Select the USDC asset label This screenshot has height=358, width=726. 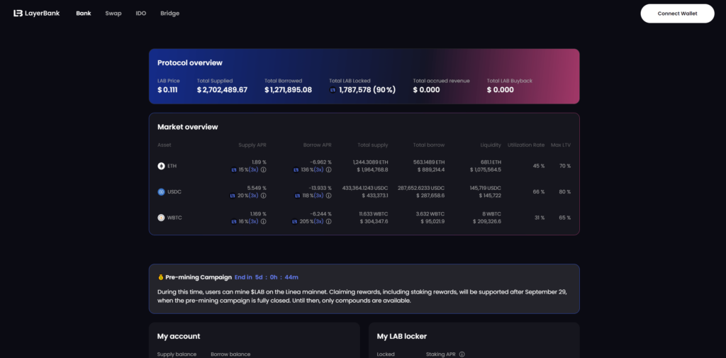(174, 191)
